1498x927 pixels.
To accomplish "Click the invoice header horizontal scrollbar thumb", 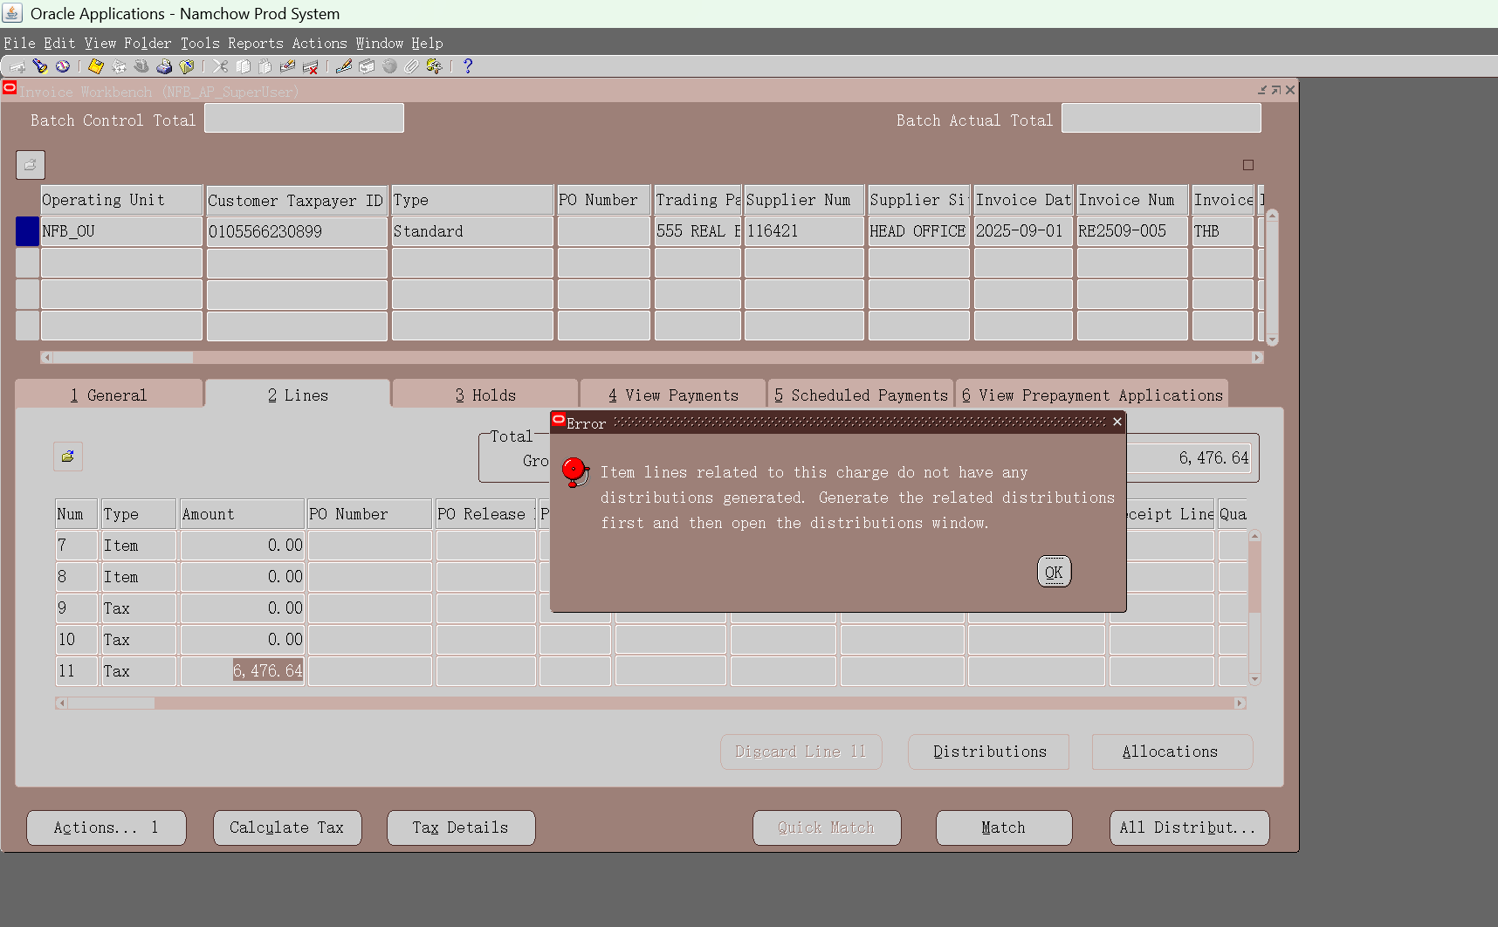I will point(122,357).
